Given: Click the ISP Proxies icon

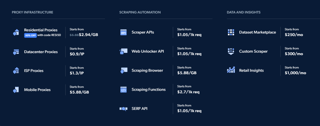Looking at the screenshot, I should click(16, 71).
